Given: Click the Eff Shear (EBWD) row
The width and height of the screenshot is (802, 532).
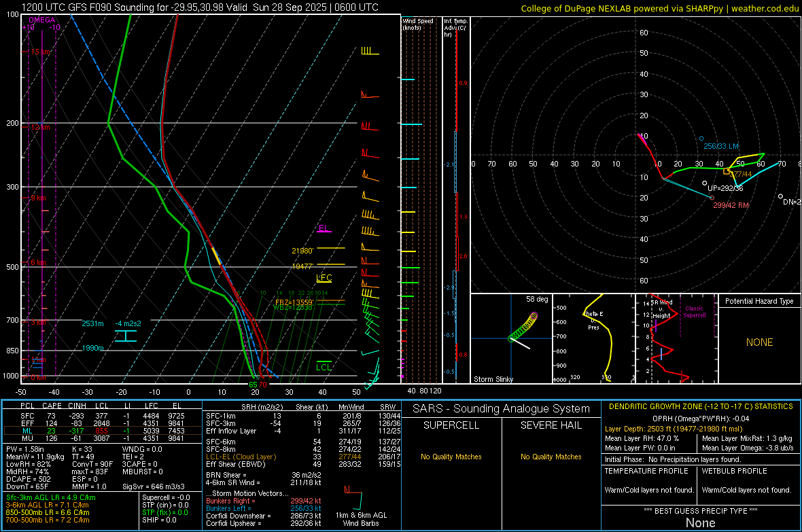Looking at the screenshot, I should tap(303, 464).
